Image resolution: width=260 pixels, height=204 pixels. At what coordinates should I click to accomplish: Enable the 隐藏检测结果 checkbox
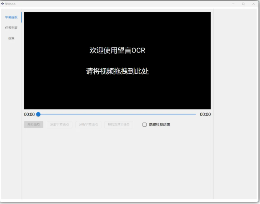(145, 125)
